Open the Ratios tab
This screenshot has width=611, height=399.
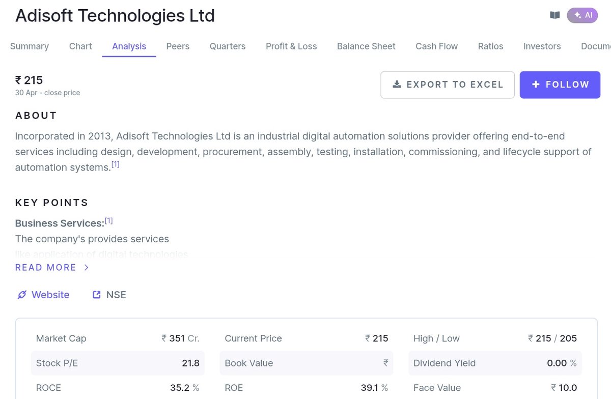[490, 46]
